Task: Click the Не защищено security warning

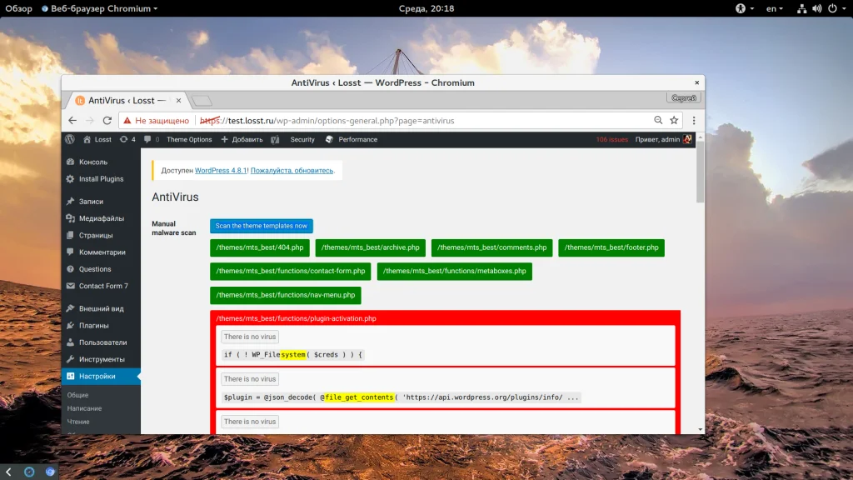Action: click(x=156, y=121)
